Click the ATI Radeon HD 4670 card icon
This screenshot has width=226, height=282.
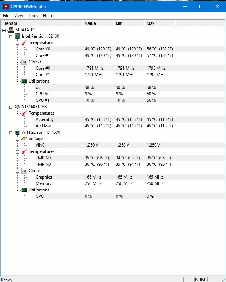[17, 132]
